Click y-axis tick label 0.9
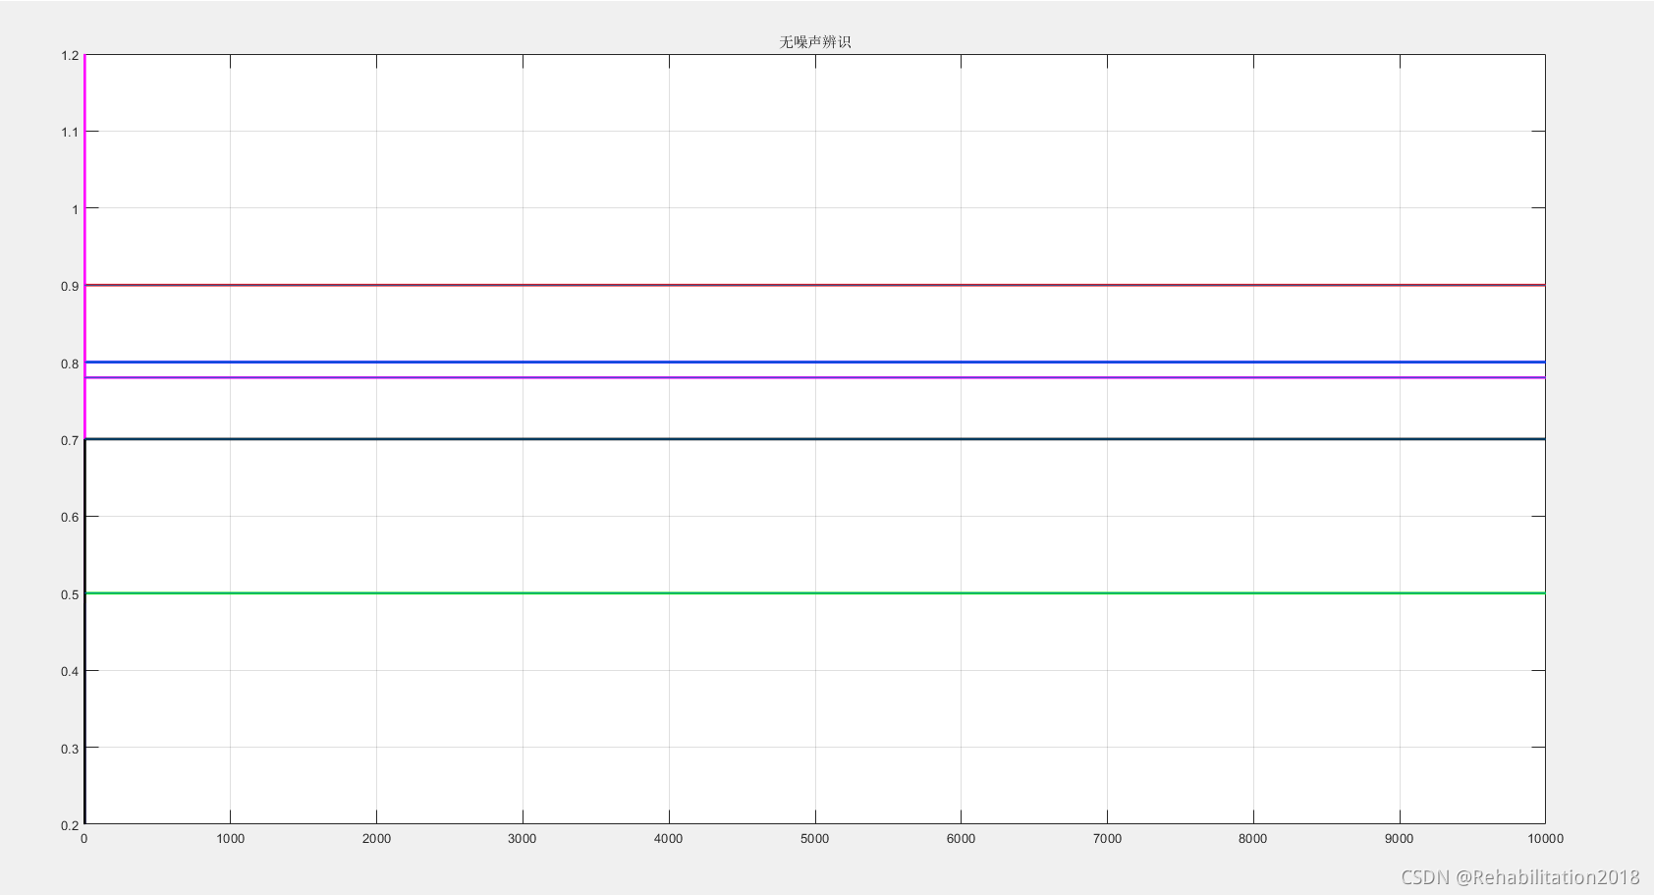This screenshot has width=1654, height=895. coord(70,286)
